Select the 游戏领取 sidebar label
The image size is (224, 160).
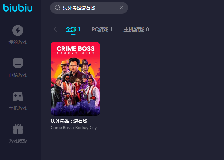pyautogui.click(x=18, y=141)
